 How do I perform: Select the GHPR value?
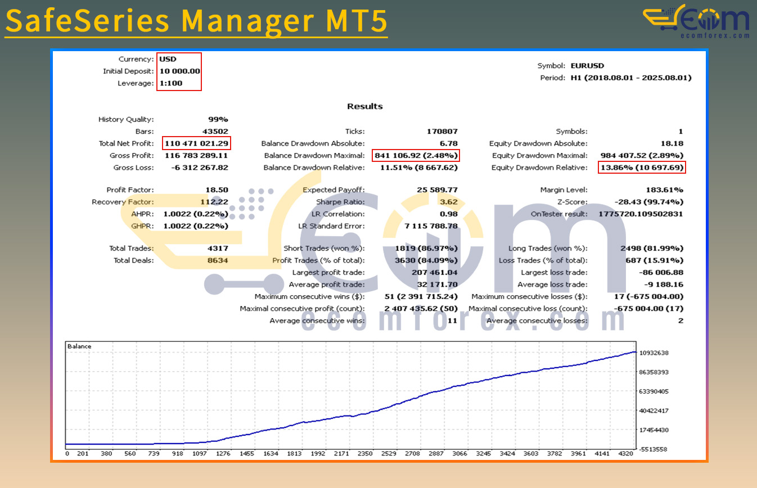click(196, 226)
